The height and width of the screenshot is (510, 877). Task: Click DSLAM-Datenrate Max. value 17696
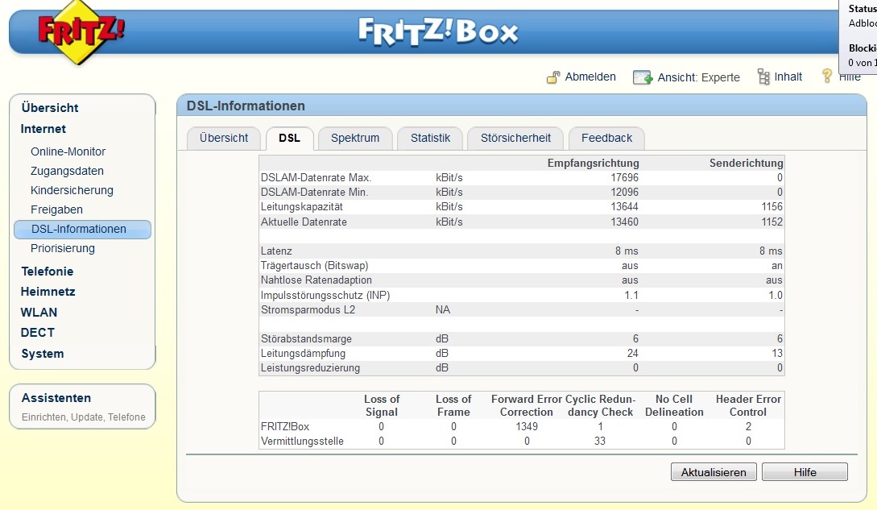tap(624, 177)
